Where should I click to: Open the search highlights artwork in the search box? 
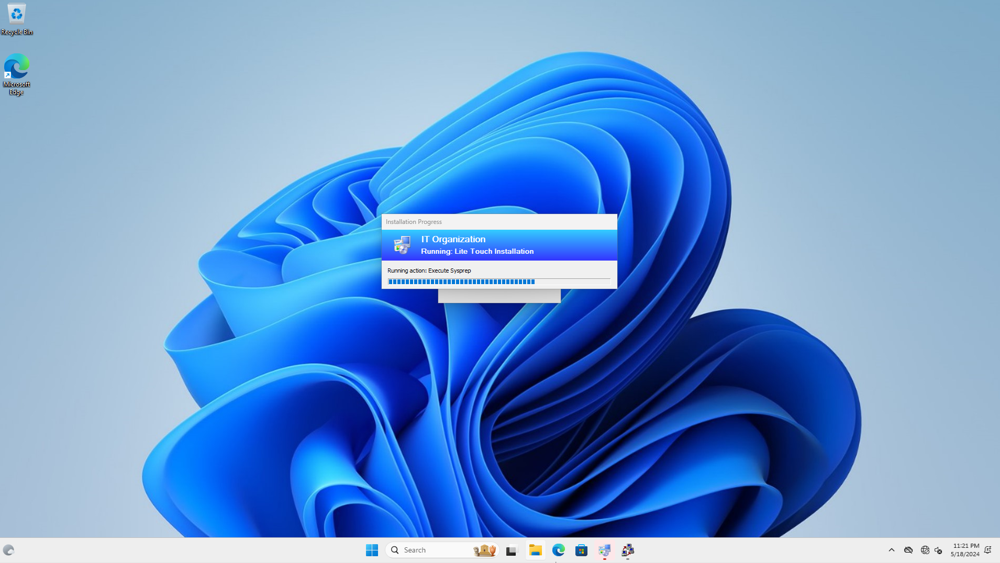(x=484, y=550)
